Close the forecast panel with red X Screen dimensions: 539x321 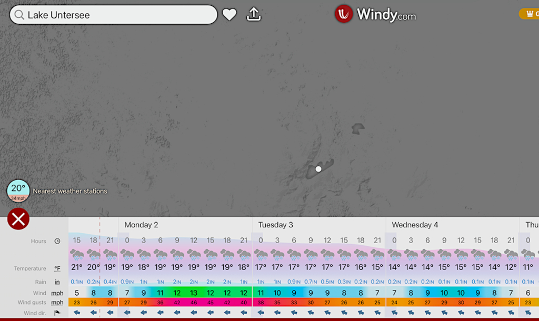18,218
